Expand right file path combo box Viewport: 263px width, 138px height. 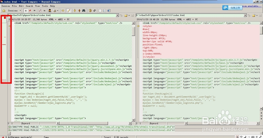click(245, 15)
